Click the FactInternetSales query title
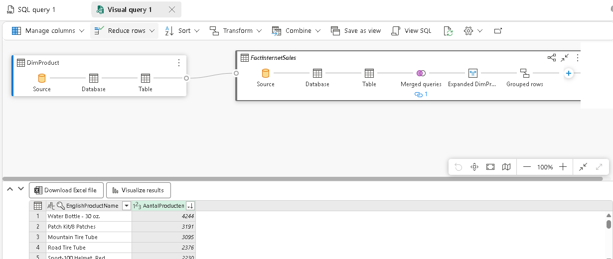The height and width of the screenshot is (259, 613). 273,58
